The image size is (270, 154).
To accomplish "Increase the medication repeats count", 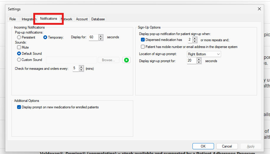I will 195,38.
